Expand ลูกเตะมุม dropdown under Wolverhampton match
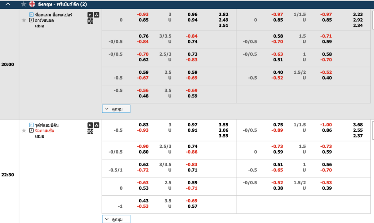 pyautogui.click(x=116, y=219)
